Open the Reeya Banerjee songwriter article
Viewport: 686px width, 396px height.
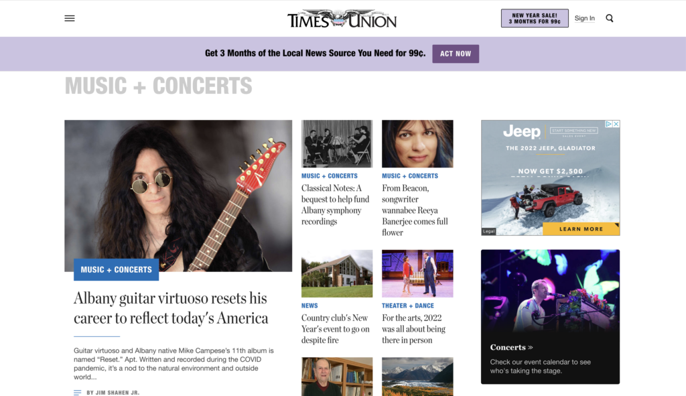click(x=415, y=210)
